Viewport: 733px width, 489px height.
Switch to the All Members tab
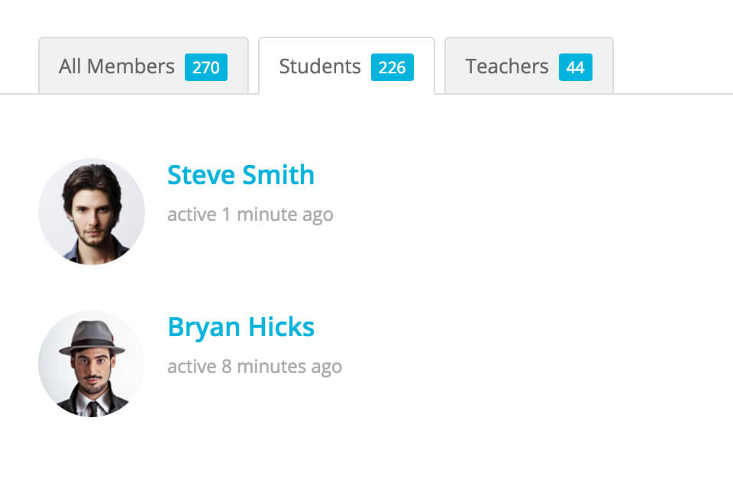point(144,66)
